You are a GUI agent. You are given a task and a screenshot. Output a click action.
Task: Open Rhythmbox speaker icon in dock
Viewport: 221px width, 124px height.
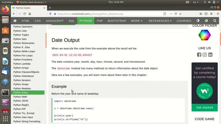[5, 51]
